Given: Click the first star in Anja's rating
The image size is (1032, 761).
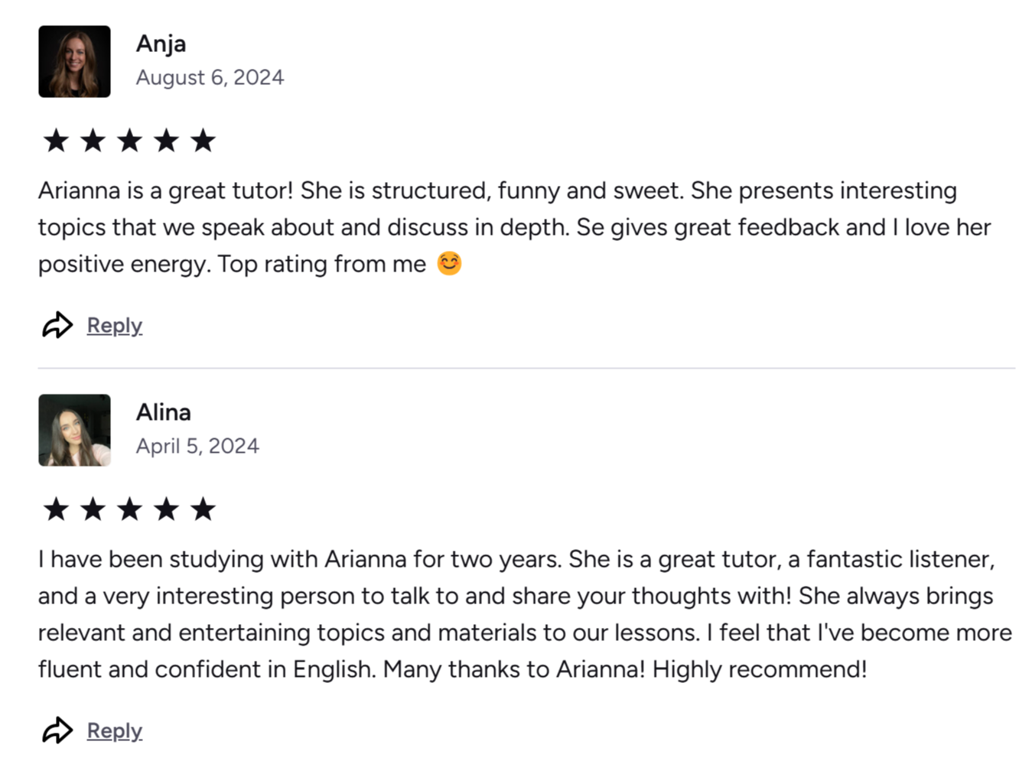Looking at the screenshot, I should point(56,141).
